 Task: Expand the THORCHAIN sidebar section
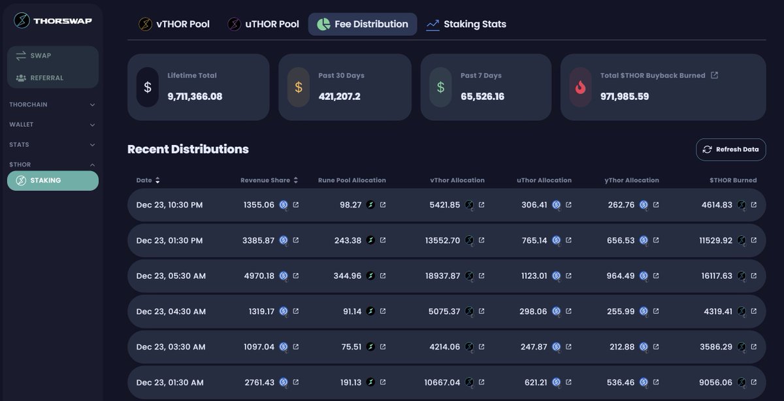coord(52,104)
